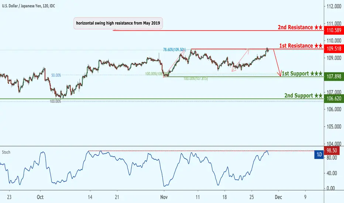Image resolution: width=344 pixels, height=203 pixels.
Task: Click the %D blue indicator badge
Action: click(x=319, y=155)
